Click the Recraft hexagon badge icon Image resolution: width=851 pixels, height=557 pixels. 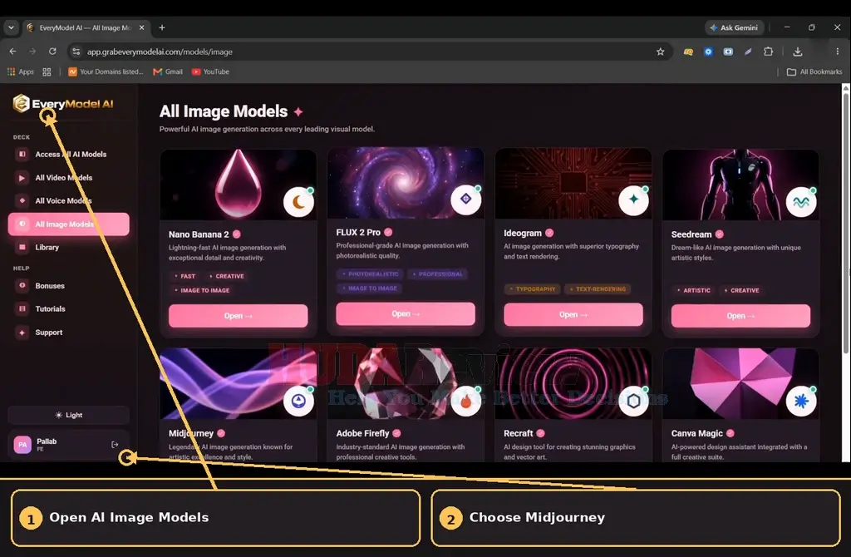pyautogui.click(x=633, y=402)
